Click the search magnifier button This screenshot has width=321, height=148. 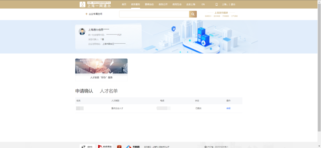[193, 14]
